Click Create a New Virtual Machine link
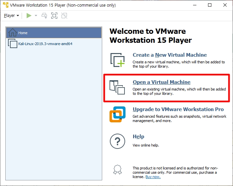The width and height of the screenshot is (233, 186). 170,55
